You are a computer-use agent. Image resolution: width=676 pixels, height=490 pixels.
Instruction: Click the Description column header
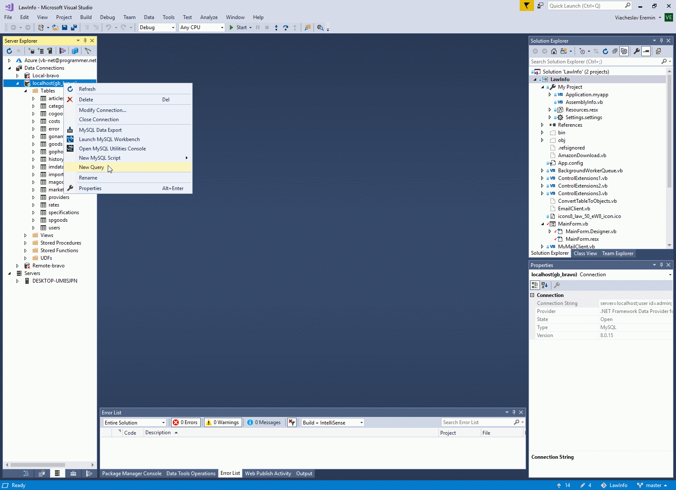tap(291, 433)
